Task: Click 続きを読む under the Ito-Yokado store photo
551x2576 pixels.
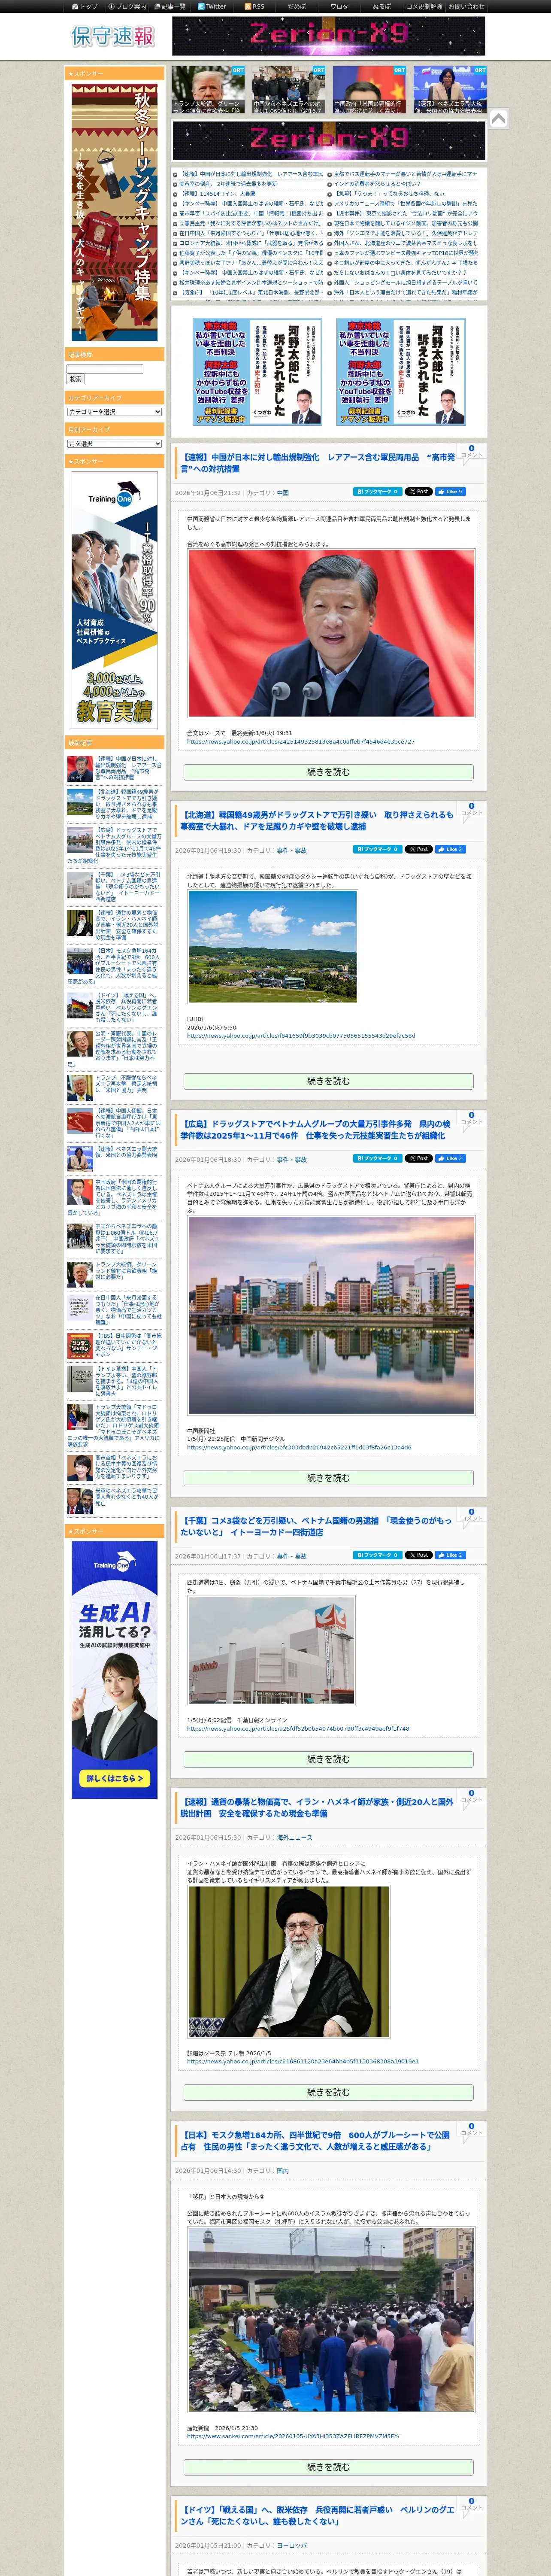Action: (x=328, y=1759)
